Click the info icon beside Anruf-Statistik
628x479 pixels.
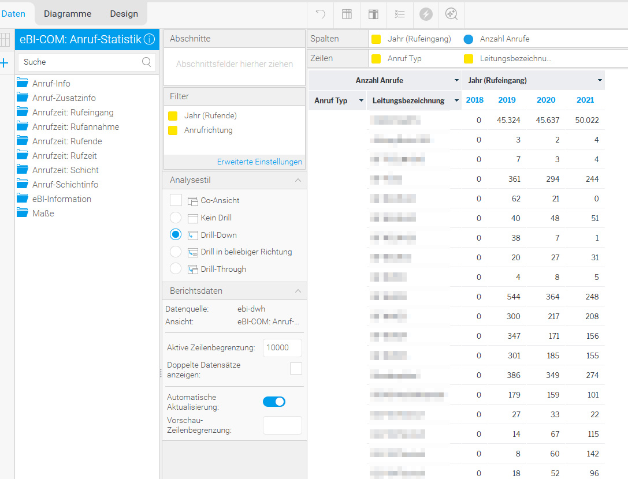[149, 39]
